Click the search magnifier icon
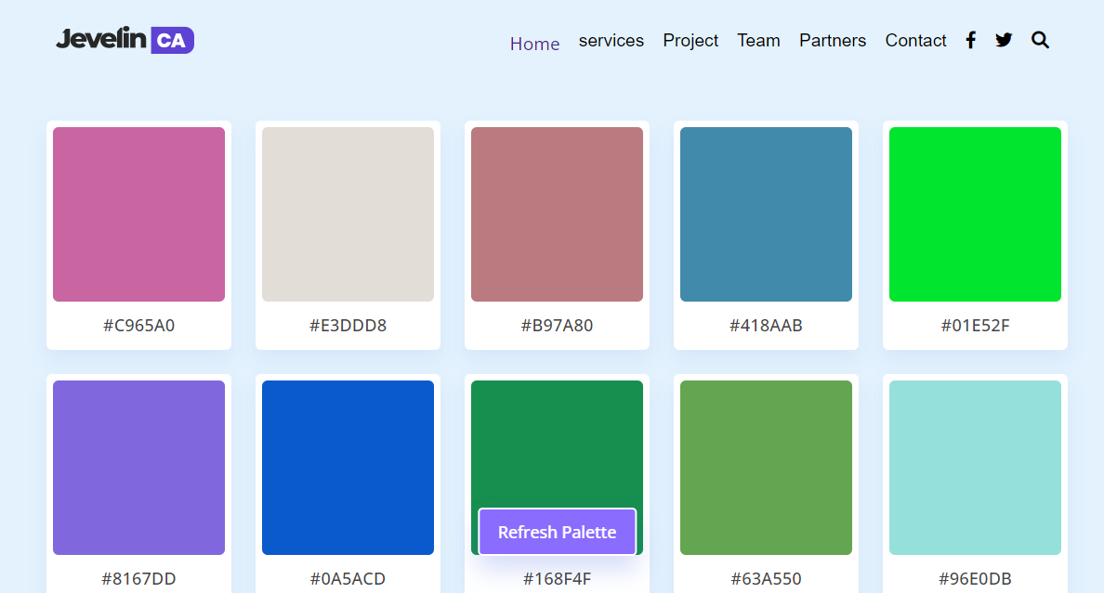Image resolution: width=1104 pixels, height=593 pixels. click(x=1040, y=40)
